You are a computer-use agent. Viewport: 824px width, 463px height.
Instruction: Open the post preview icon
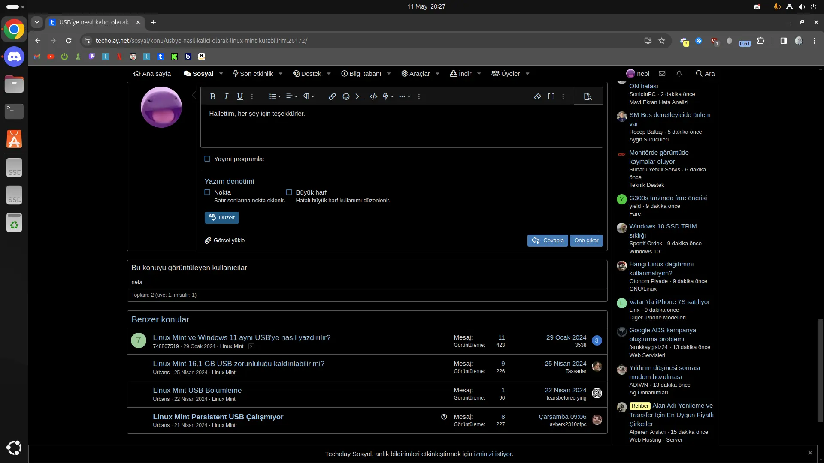(x=588, y=97)
